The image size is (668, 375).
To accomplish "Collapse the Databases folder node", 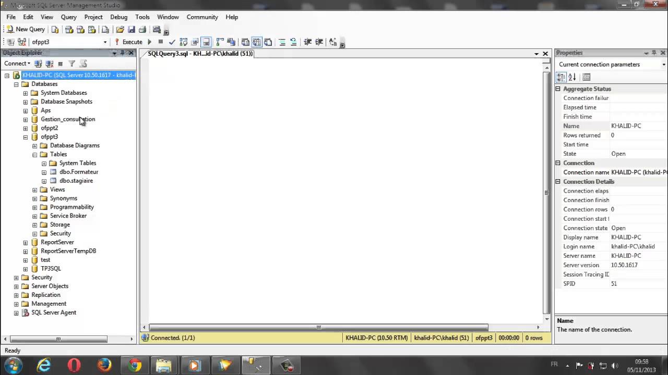I will (16, 84).
